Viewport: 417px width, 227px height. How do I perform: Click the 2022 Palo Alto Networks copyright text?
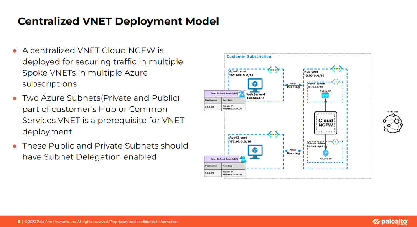pos(101,222)
